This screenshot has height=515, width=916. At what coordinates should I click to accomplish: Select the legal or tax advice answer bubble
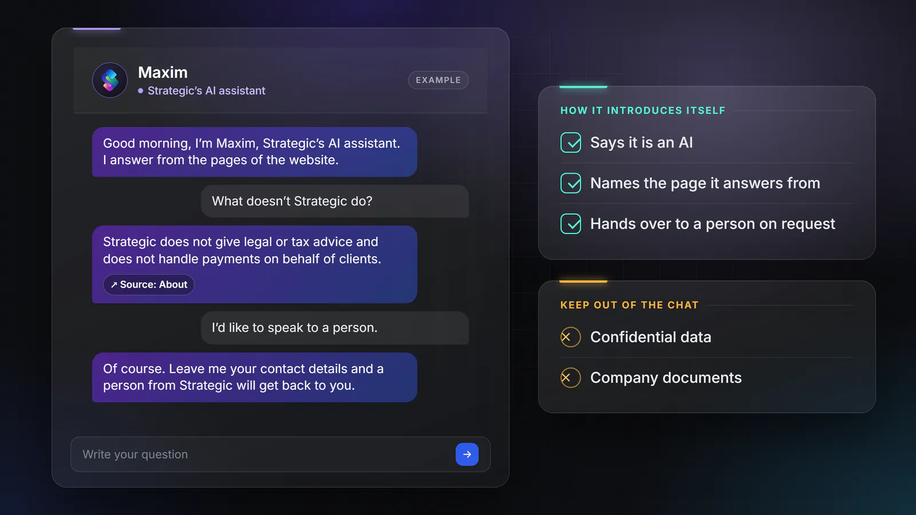pos(255,264)
